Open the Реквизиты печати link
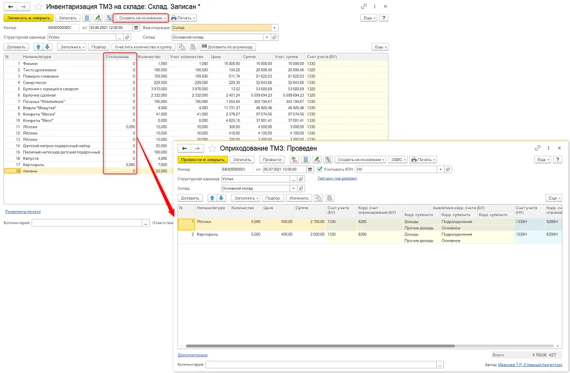The image size is (570, 373). [x=23, y=212]
